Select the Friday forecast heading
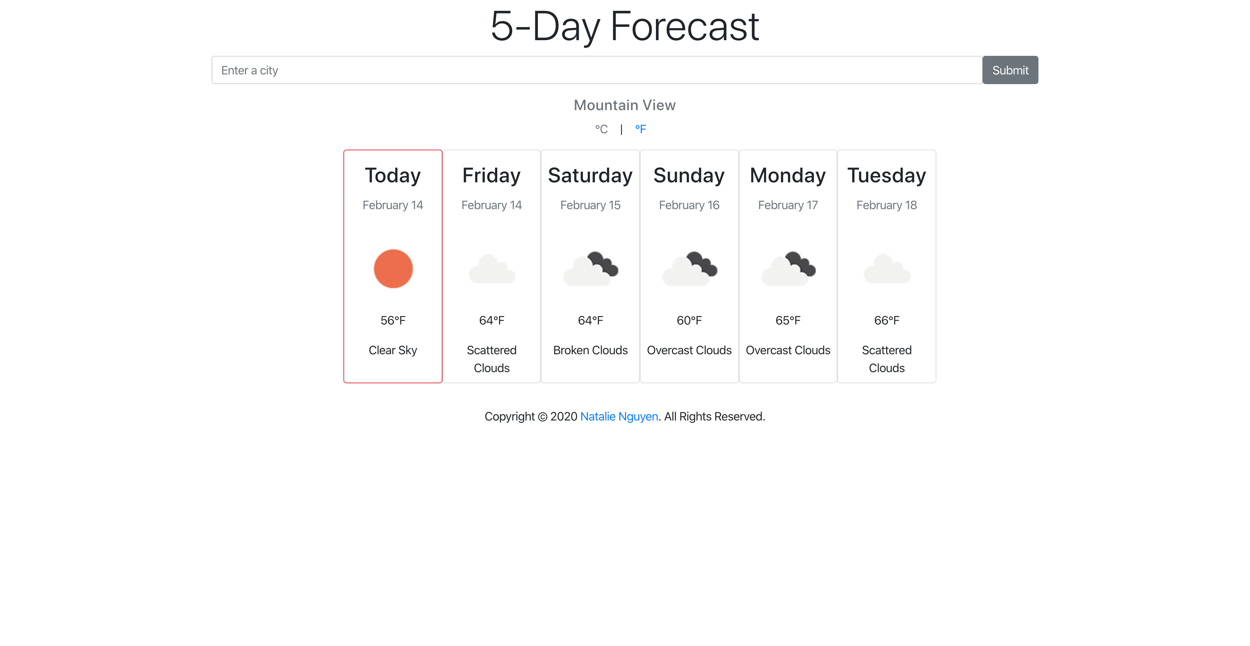 coord(492,175)
